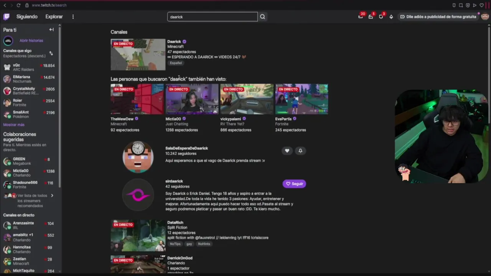The image size is (491, 276).
Task: Expand full list of recommended streamers
Action: [29, 200]
